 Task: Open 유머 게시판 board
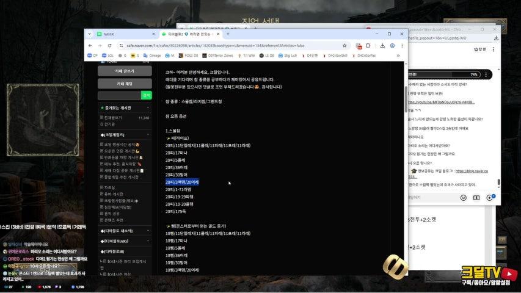pos(112,194)
